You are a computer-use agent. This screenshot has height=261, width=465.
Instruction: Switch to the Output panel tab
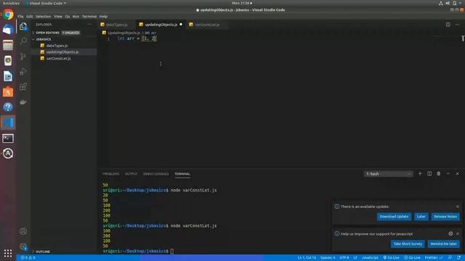[x=131, y=174]
